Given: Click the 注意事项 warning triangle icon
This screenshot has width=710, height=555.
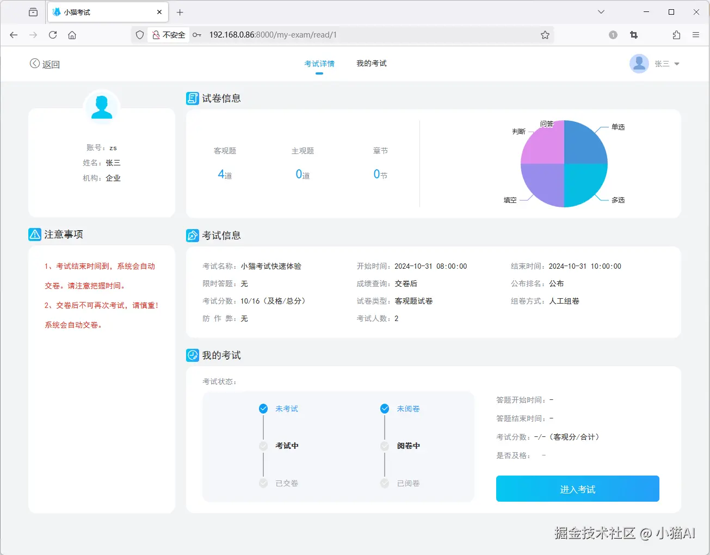Looking at the screenshot, I should point(34,234).
